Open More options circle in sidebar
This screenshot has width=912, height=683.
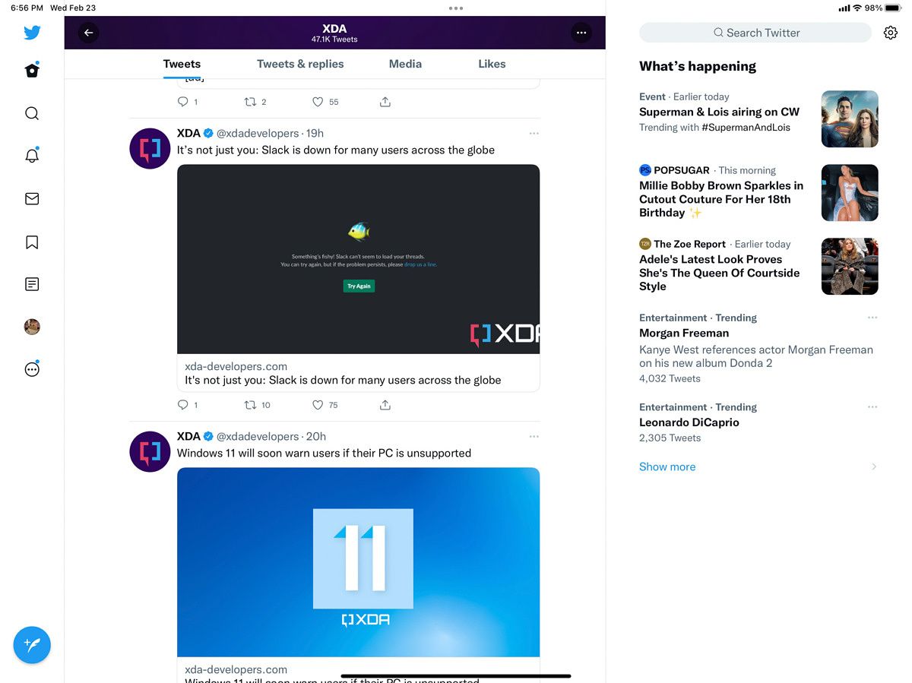tap(32, 369)
